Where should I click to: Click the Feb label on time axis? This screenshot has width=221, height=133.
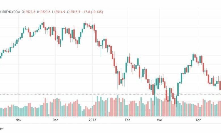coord(127,120)
